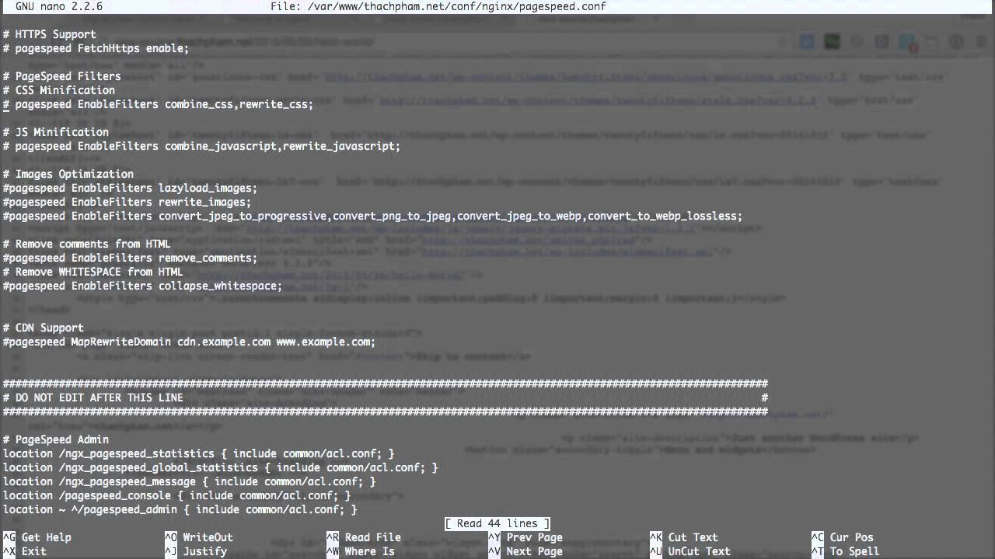The height and width of the screenshot is (559, 995).
Task: Click the Prev Page shortcut label
Action: (534, 537)
